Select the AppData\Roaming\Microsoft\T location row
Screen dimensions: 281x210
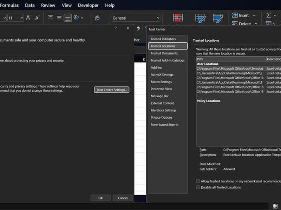coord(239,83)
